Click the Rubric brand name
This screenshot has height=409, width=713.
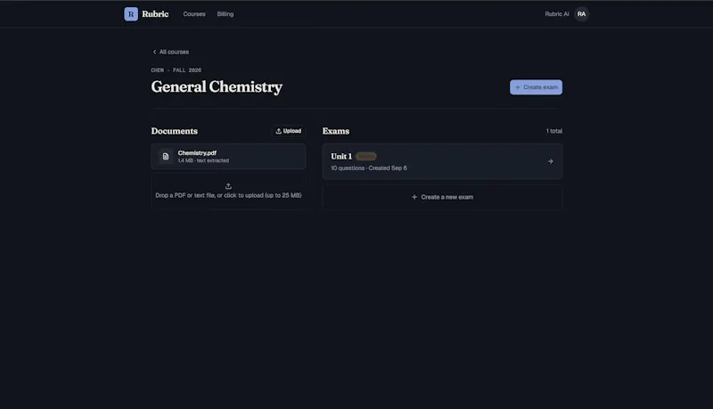click(x=155, y=14)
